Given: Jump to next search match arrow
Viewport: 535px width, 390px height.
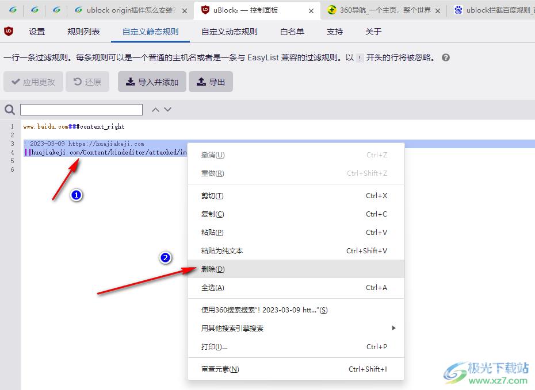Looking at the screenshot, I should click(167, 110).
